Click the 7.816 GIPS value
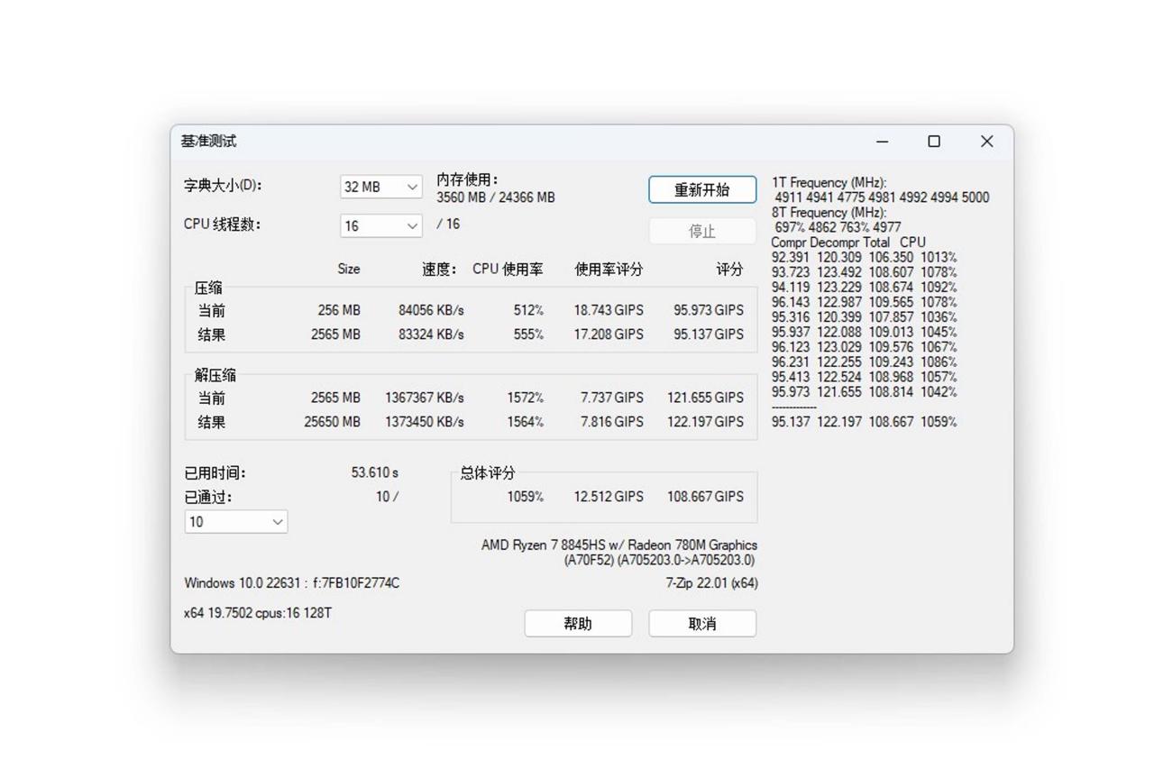 click(x=612, y=422)
